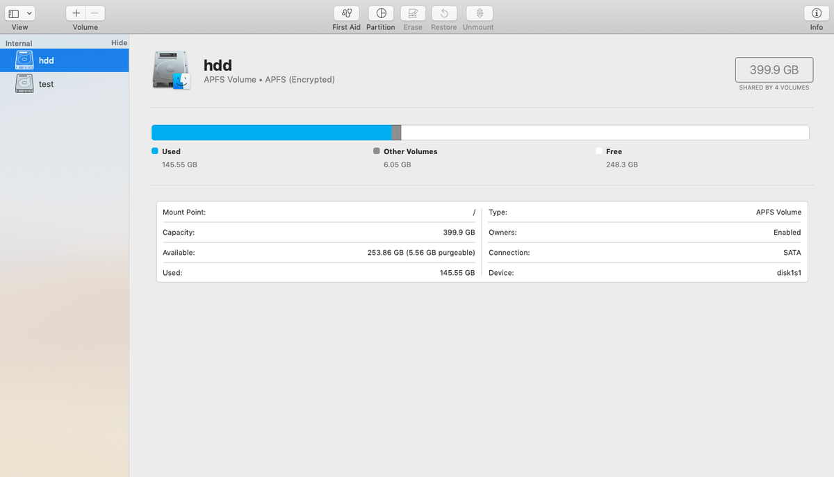Add a new volume with the plus button
Image resolution: width=834 pixels, height=477 pixels.
(x=75, y=12)
